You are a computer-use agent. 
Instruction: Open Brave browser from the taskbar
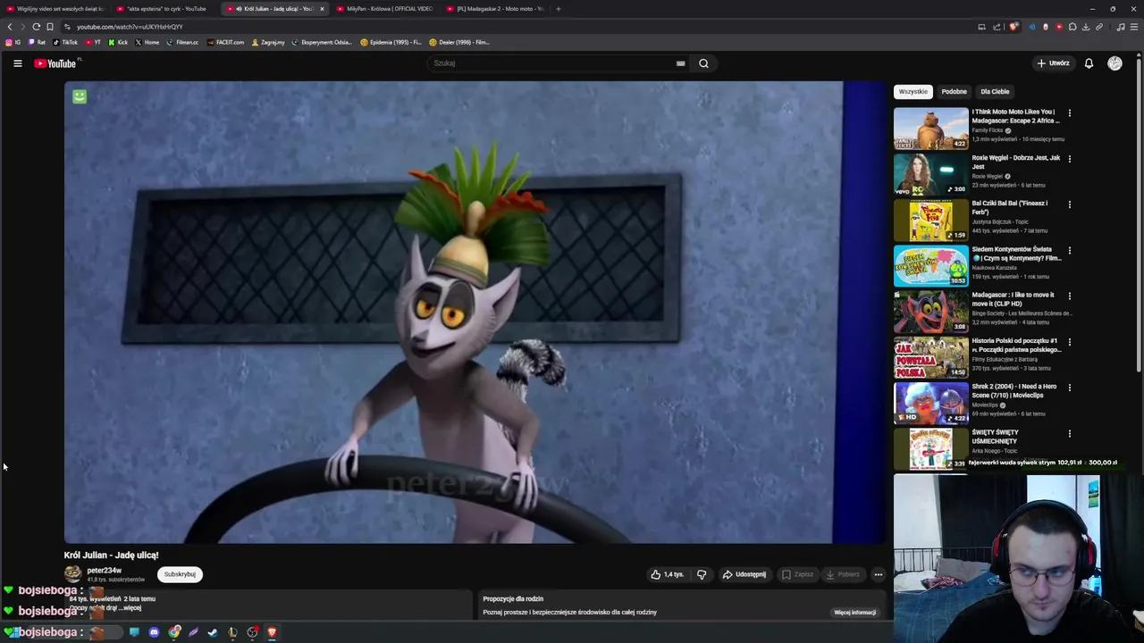pyautogui.click(x=272, y=632)
